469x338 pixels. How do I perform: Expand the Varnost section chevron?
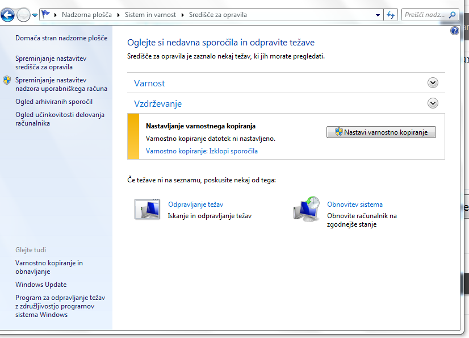pos(433,83)
